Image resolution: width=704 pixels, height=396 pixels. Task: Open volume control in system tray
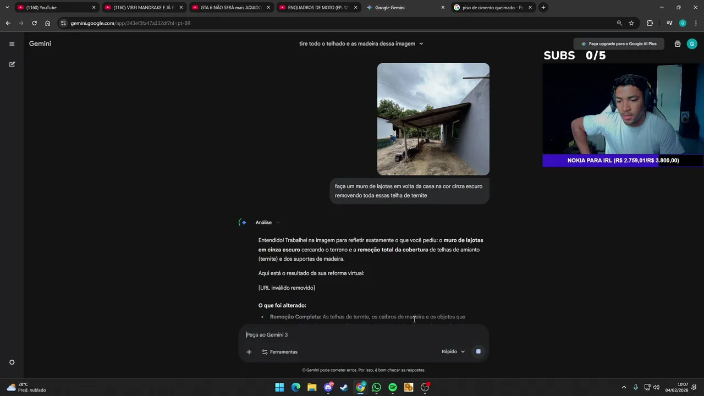[656, 387]
